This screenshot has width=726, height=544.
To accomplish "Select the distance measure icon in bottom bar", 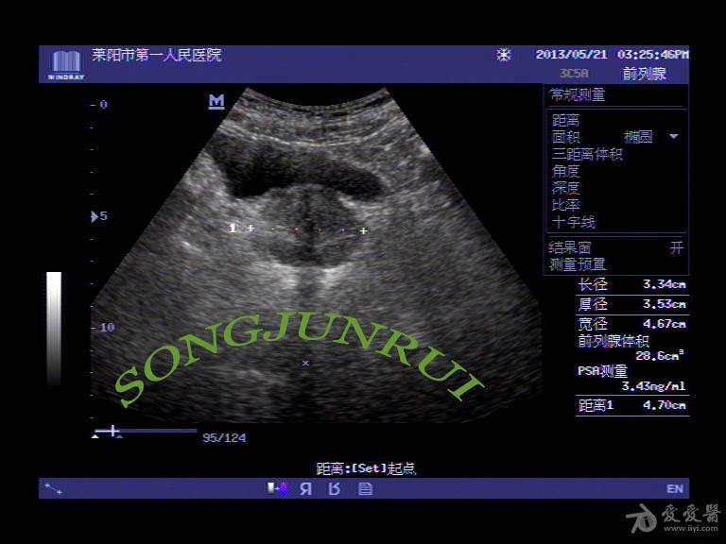I will pos(53,488).
